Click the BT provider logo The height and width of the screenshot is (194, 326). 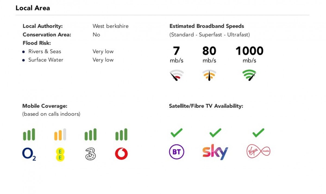177,152
